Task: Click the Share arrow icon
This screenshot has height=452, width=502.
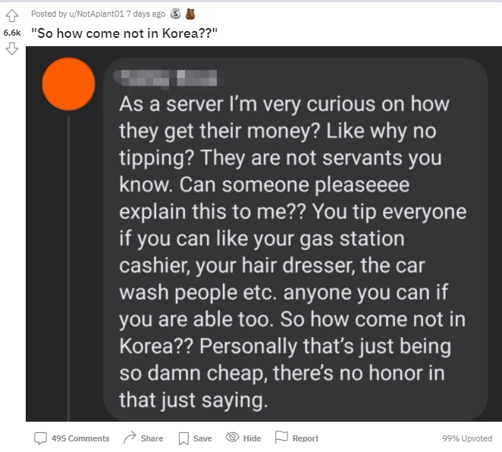Action: click(130, 438)
